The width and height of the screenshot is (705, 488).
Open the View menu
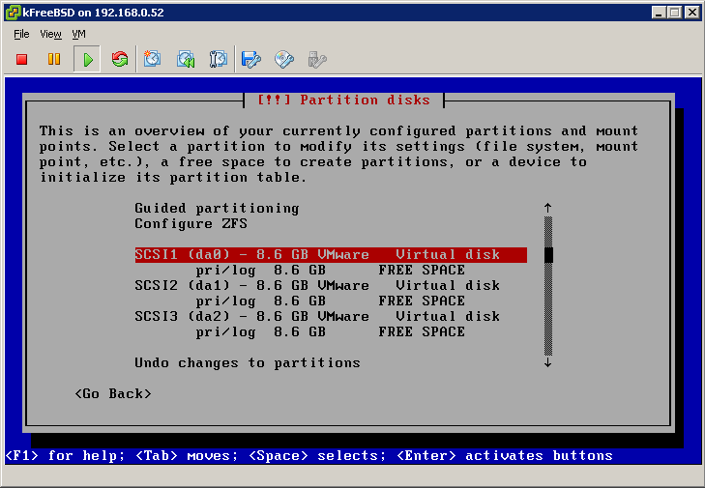click(x=50, y=34)
